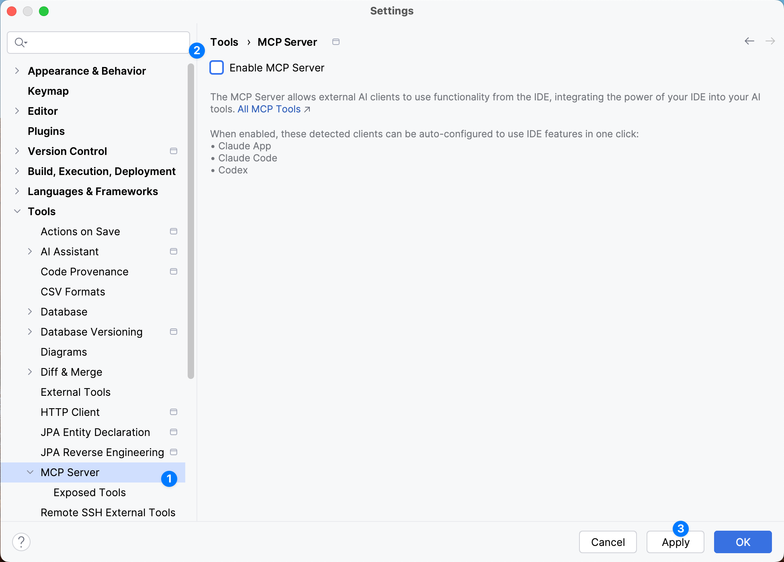Click the modified indicator beside Actions on Save
The height and width of the screenshot is (562, 784).
pyautogui.click(x=174, y=231)
